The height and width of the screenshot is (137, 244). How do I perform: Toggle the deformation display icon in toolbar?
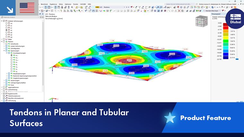point(93,11)
